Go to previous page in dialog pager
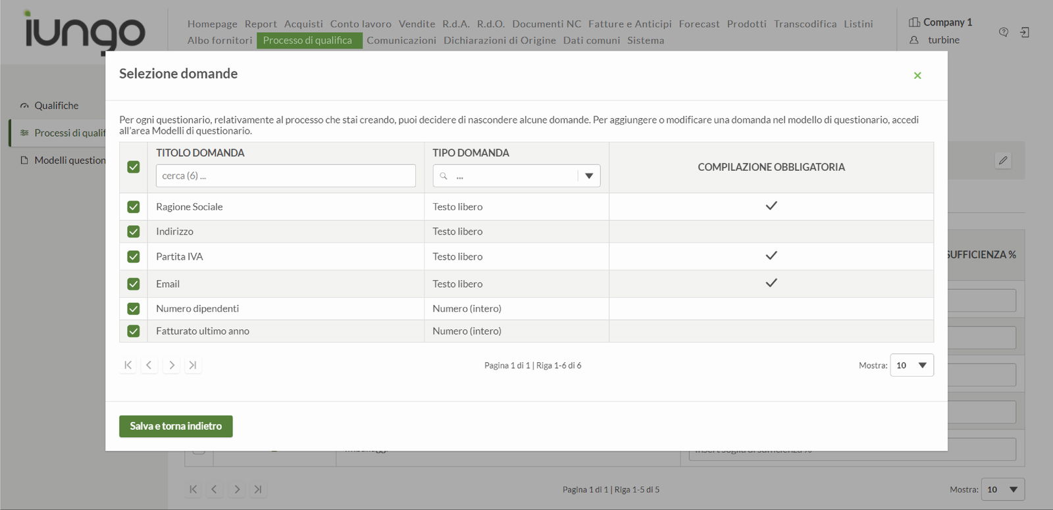Viewport: 1053px width, 510px height. (149, 365)
